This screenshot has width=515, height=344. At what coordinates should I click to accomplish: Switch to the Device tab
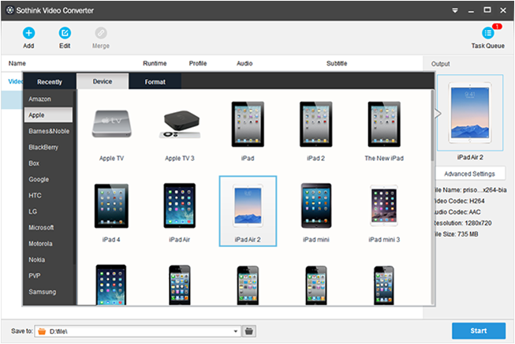coord(103,81)
